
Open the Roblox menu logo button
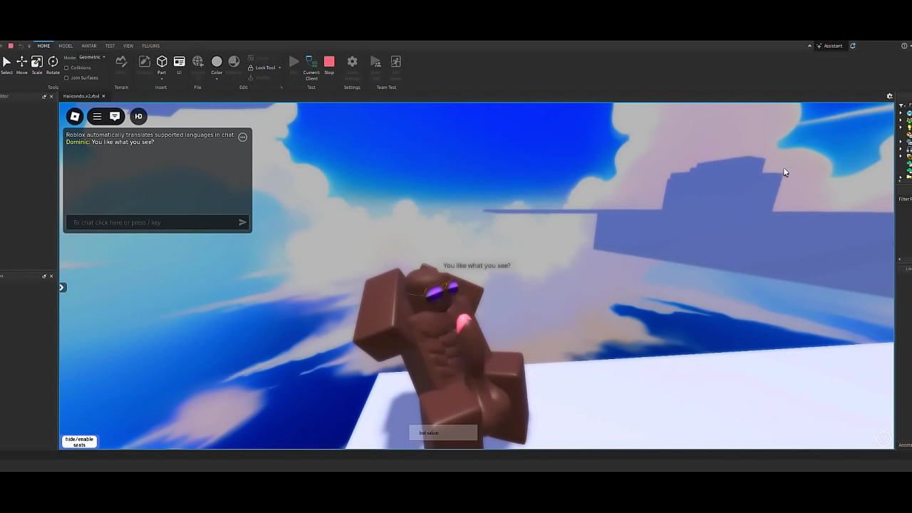click(x=75, y=116)
